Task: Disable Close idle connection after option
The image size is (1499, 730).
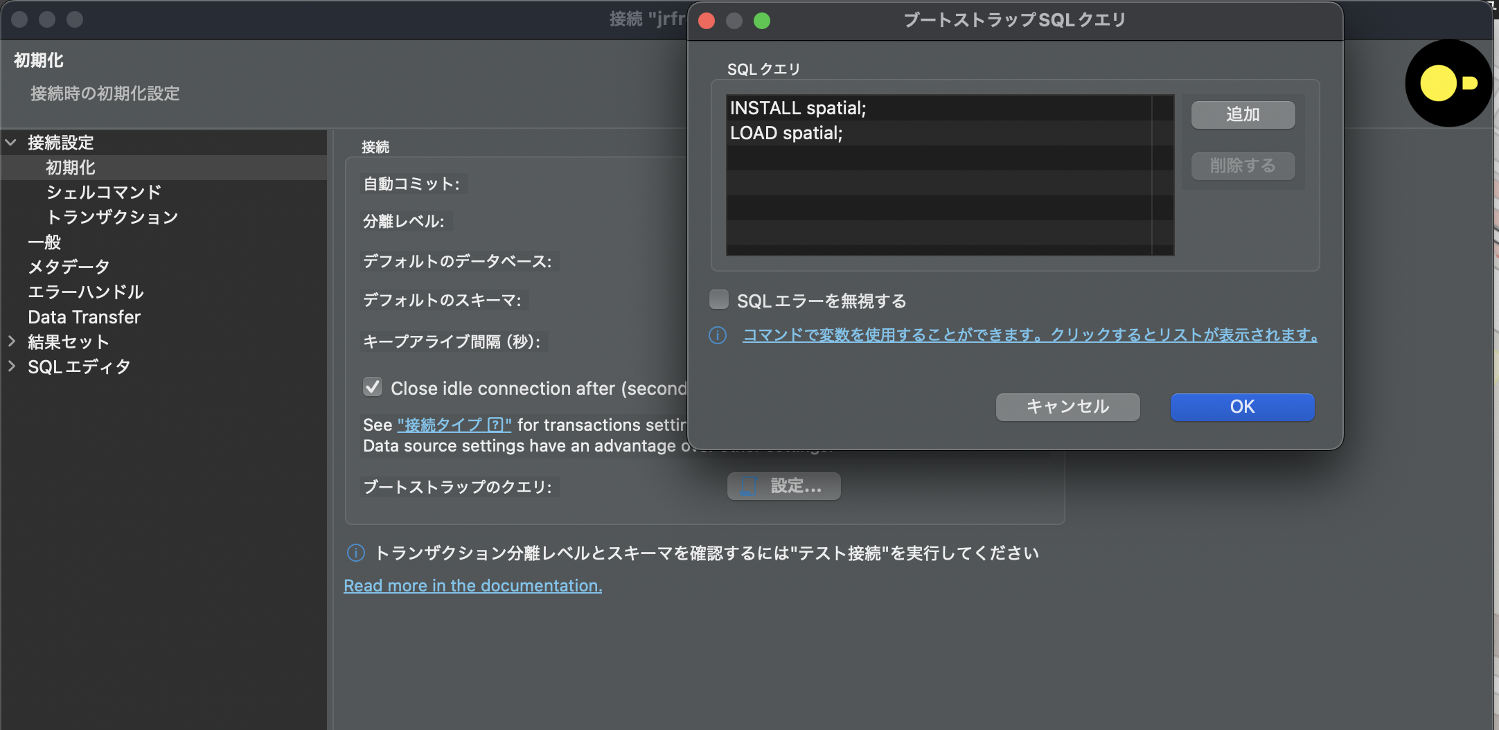Action: 373,386
